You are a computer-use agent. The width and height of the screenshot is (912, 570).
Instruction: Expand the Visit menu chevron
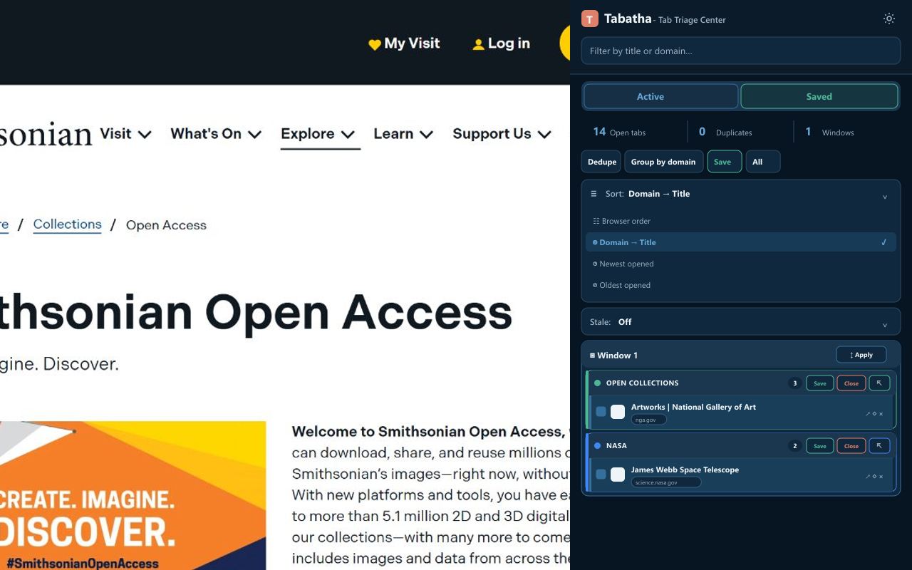pyautogui.click(x=145, y=135)
